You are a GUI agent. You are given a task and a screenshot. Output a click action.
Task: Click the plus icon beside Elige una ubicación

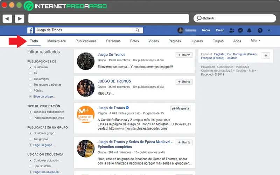[x=30, y=172]
